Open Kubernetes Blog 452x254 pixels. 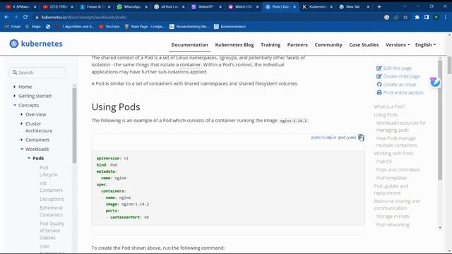(x=234, y=45)
